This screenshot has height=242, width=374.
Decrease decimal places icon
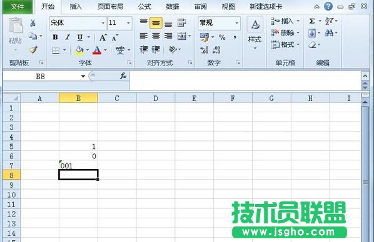point(216,50)
